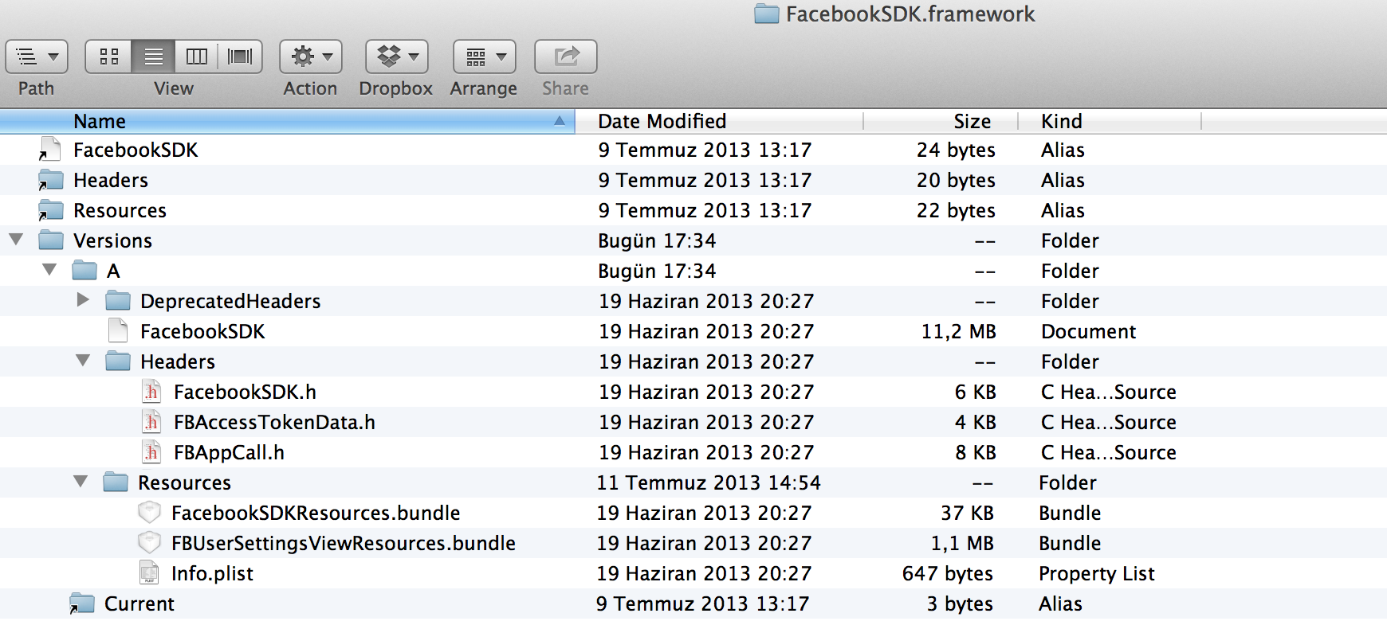Collapse the Versions folder
This screenshot has width=1387, height=621.
[16, 239]
